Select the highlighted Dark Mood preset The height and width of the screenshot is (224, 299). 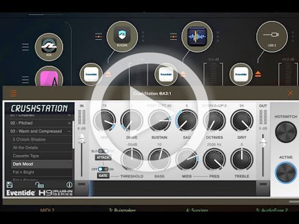click(41, 164)
